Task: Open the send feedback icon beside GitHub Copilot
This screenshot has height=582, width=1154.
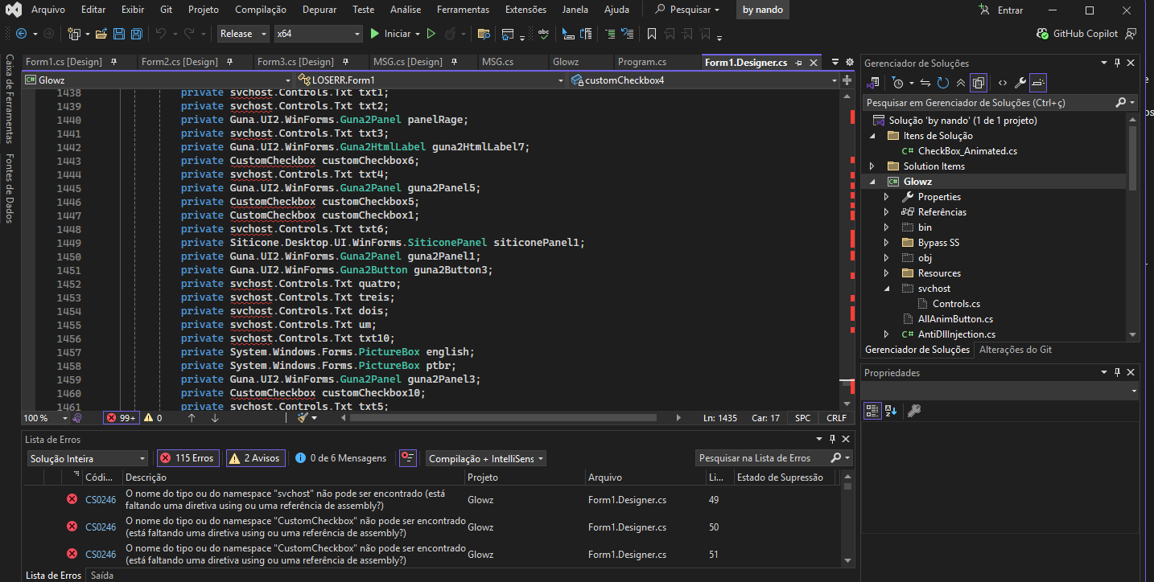Action: coord(1131,34)
